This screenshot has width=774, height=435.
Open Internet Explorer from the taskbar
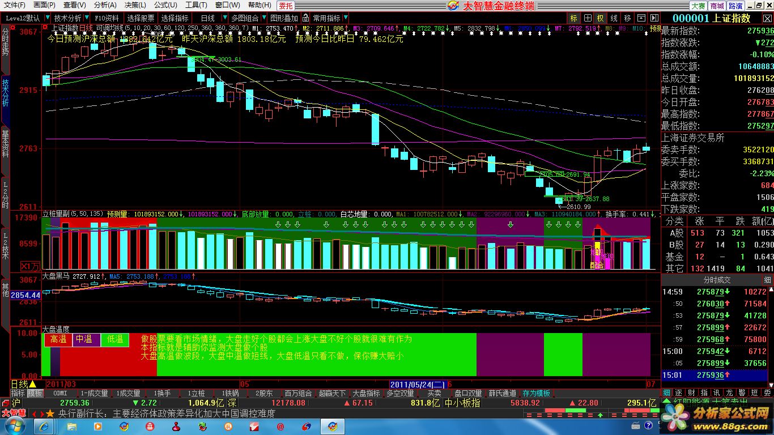(44, 427)
